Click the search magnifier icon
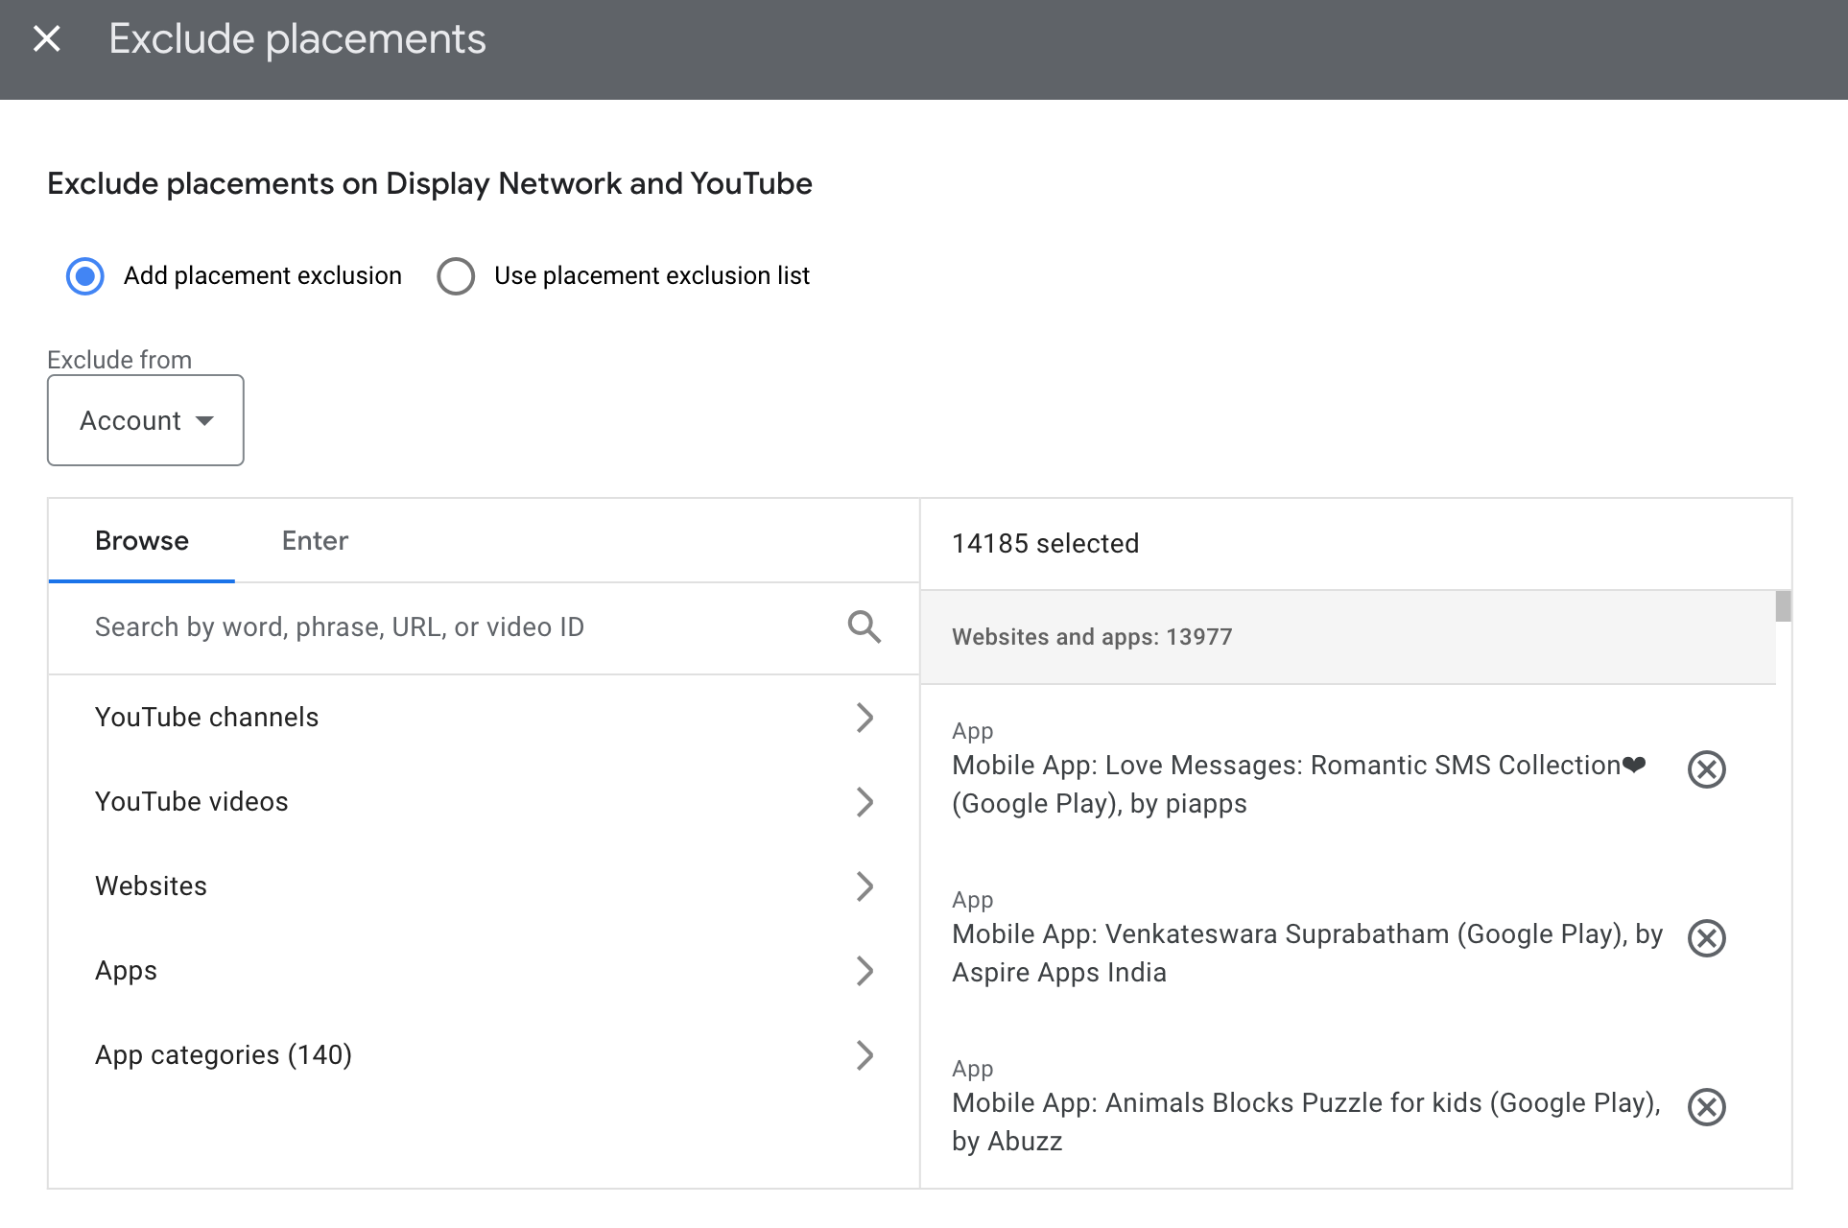The image size is (1848, 1228). (864, 626)
